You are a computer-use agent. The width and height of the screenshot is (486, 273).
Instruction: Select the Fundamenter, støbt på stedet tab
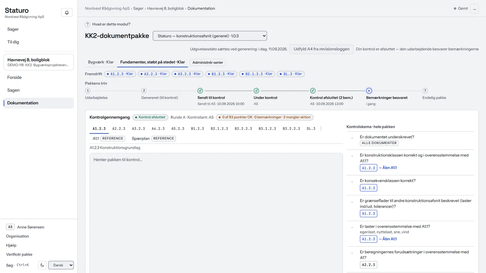[153, 62]
